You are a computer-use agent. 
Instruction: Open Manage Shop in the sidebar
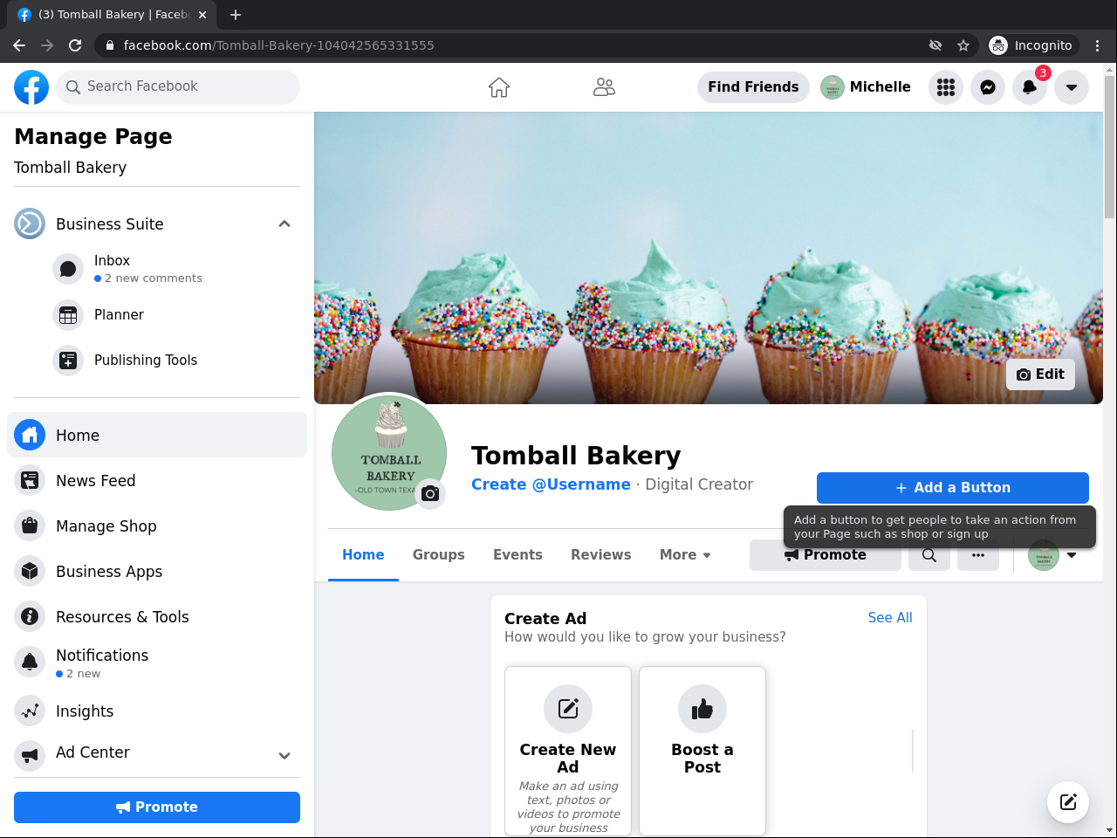tap(157, 525)
